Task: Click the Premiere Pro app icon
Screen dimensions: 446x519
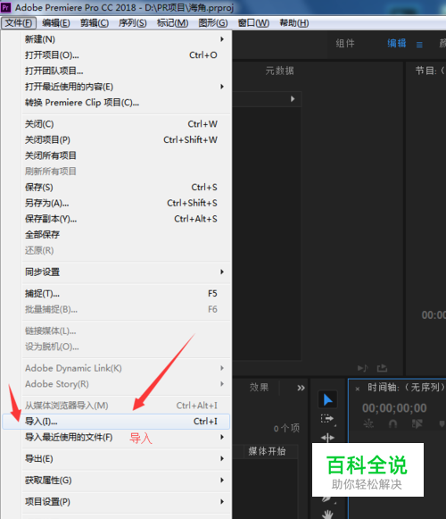Action: coord(6,7)
